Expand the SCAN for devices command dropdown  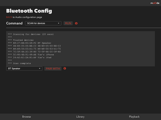[x=43, y=23]
